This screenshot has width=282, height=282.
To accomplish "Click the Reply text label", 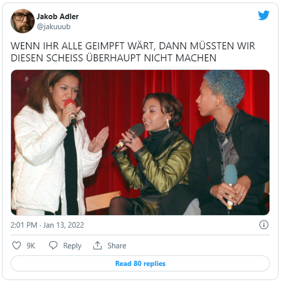I will pyautogui.click(x=72, y=246).
